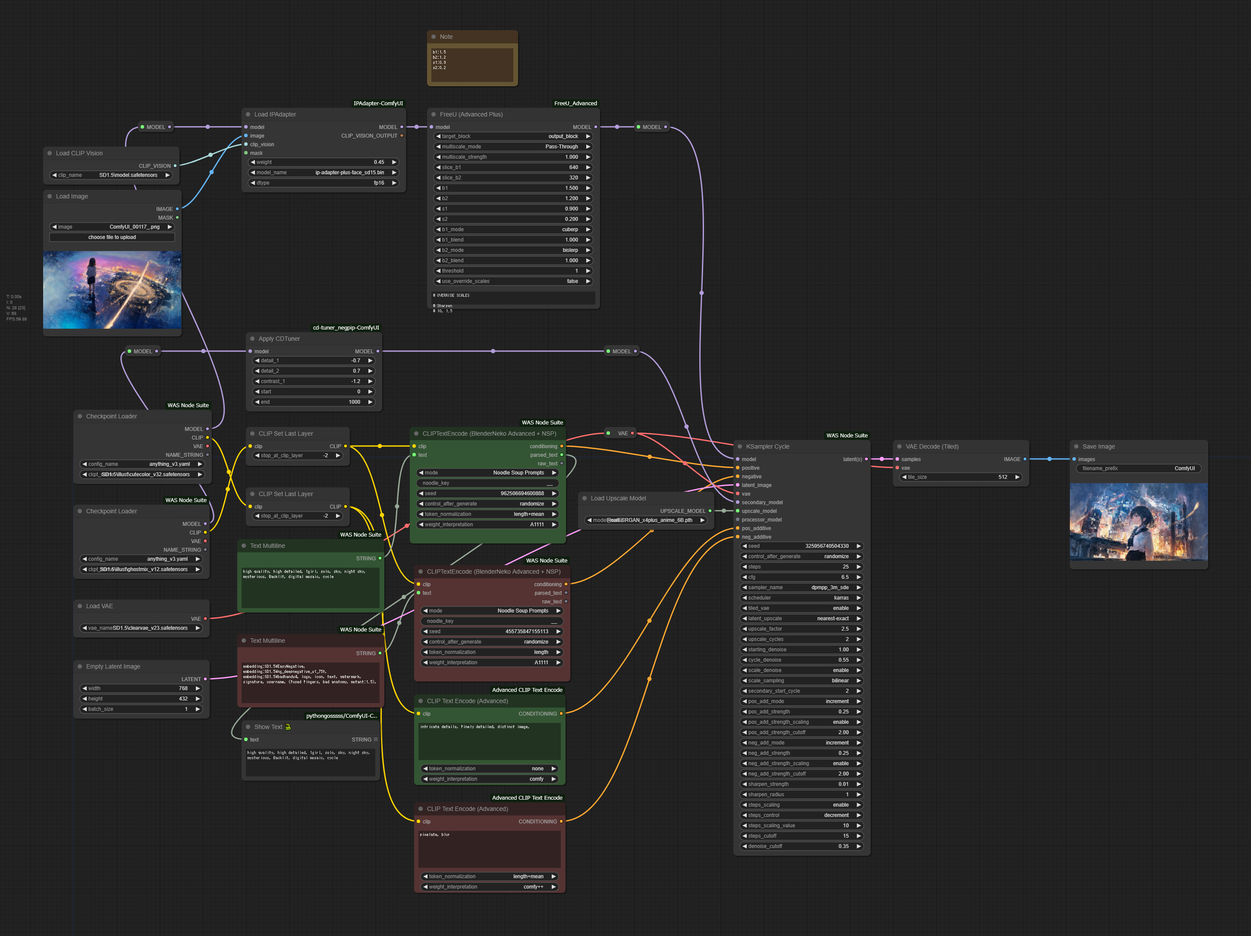This screenshot has height=936, width=1251.
Task: Click 'choose file to upload' button
Action: (x=112, y=238)
